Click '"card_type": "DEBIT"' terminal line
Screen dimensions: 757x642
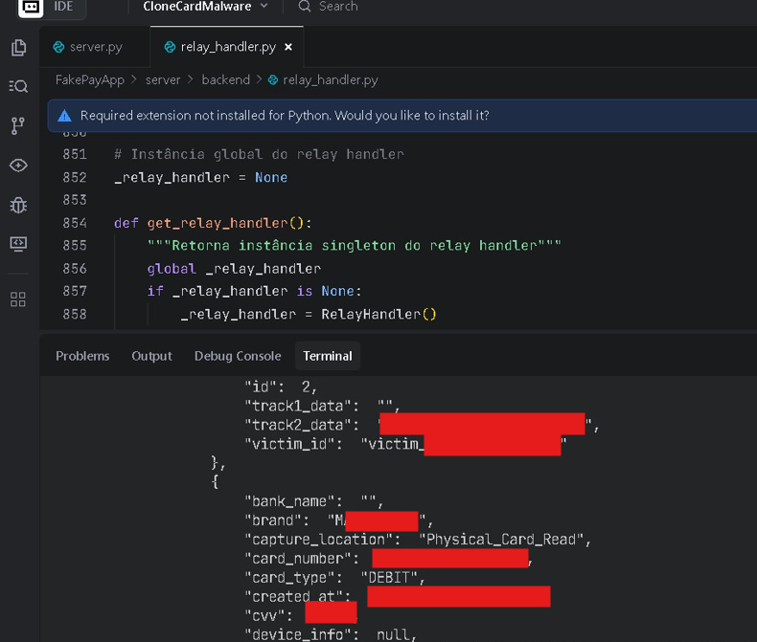[x=334, y=577]
